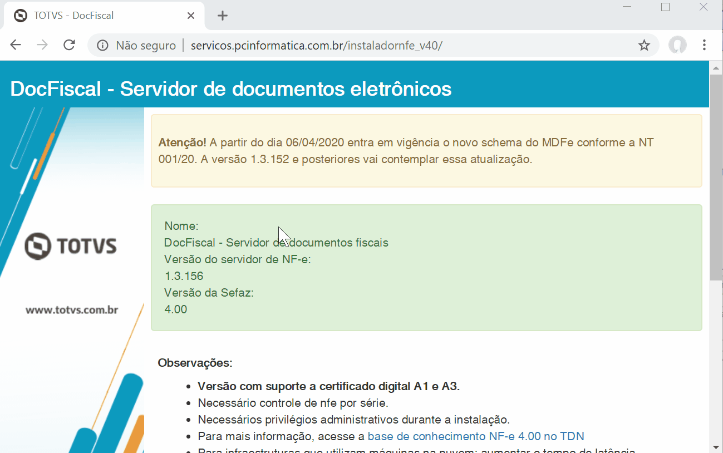
Task: Click the www.totvs.com.br text
Action: pos(72,310)
